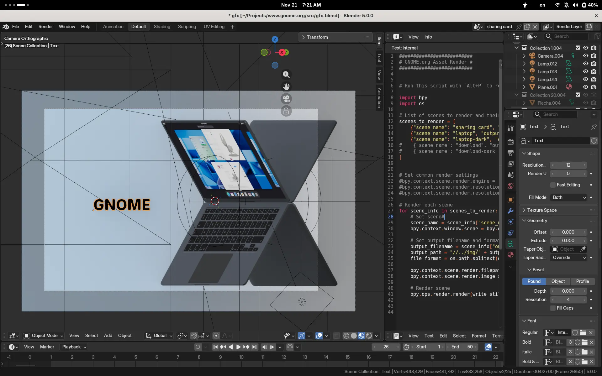Hide Lamp.012 with its eye icon

click(x=585, y=64)
